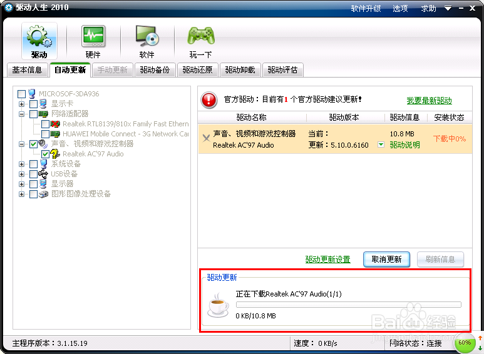This screenshot has height=354, width=484.
Task: Click the download progress bar
Action: [x=349, y=305]
